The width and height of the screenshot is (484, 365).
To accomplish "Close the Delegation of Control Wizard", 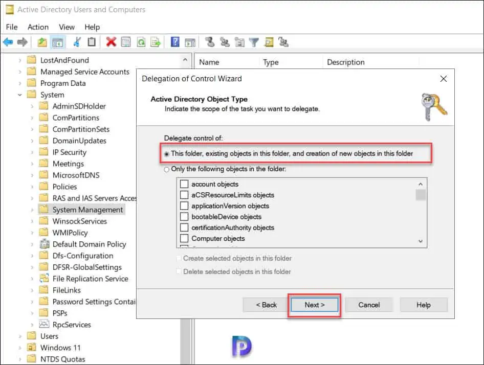I will tap(444, 79).
